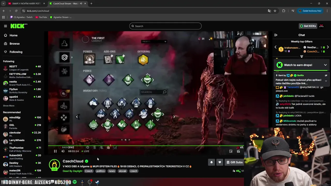Bookmark this page with the star
The image size is (331, 186).
(275, 11)
